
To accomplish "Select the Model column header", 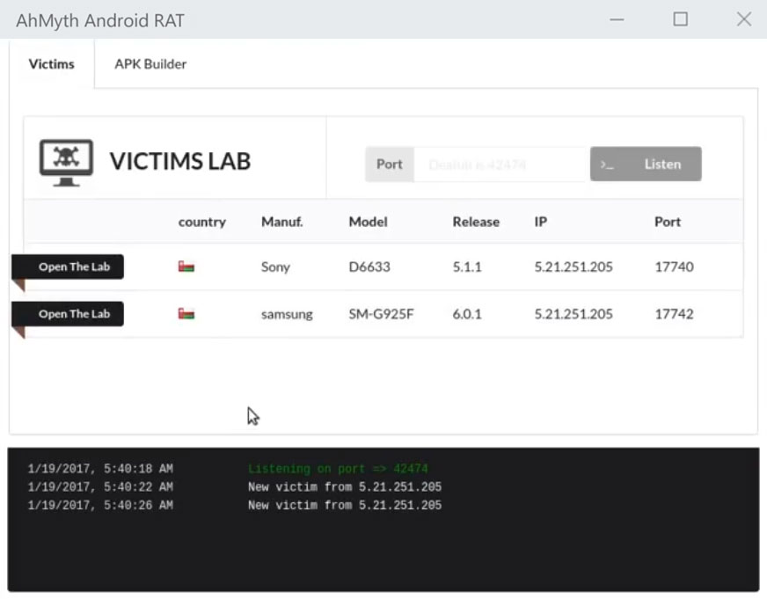I will tap(368, 222).
